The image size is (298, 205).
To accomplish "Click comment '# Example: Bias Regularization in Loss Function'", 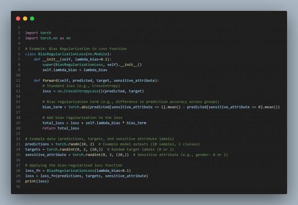I will (x=76, y=49).
